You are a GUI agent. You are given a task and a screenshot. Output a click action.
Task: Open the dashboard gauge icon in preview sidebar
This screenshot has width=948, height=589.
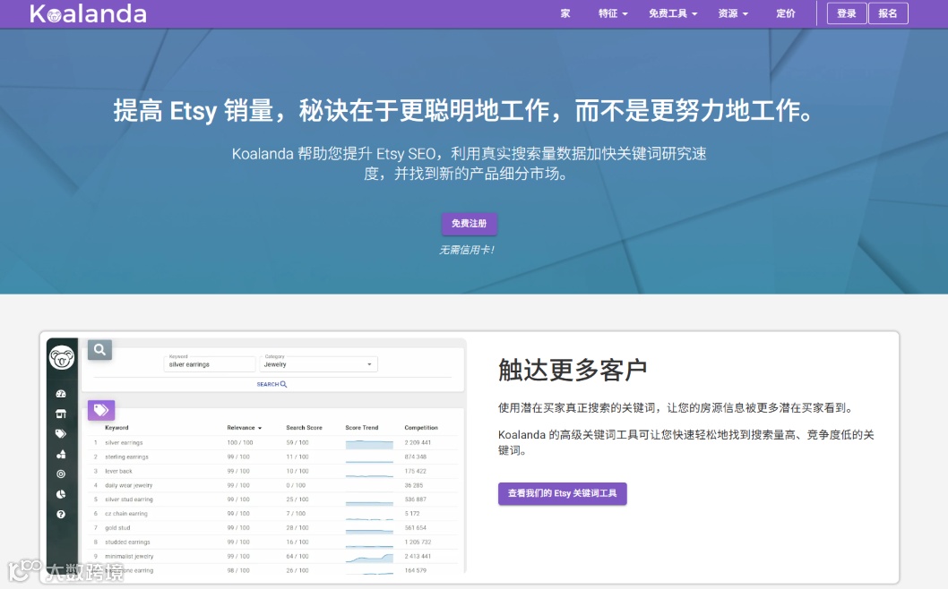[x=61, y=394]
